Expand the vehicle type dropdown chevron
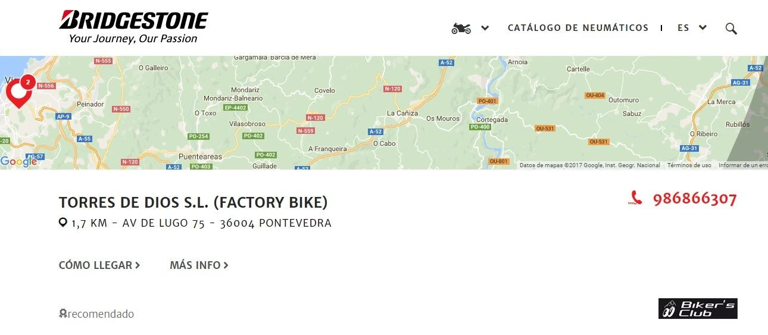768x335 pixels. (x=485, y=28)
